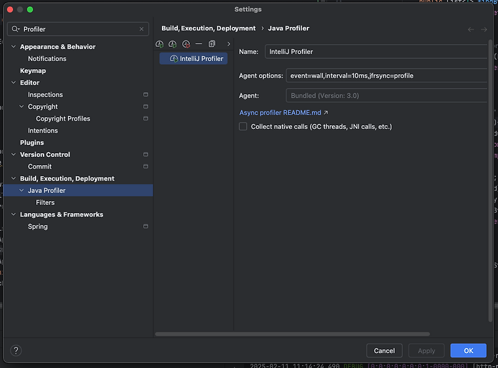The height and width of the screenshot is (368, 498).
Task: Collapse the Languages & Frameworks section
Action: click(x=14, y=214)
